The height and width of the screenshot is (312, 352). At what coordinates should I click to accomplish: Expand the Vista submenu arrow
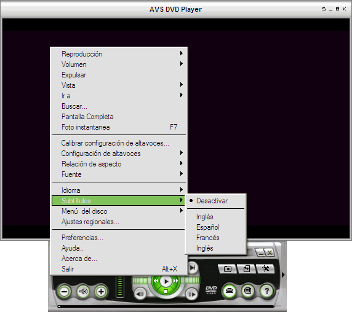pos(182,85)
